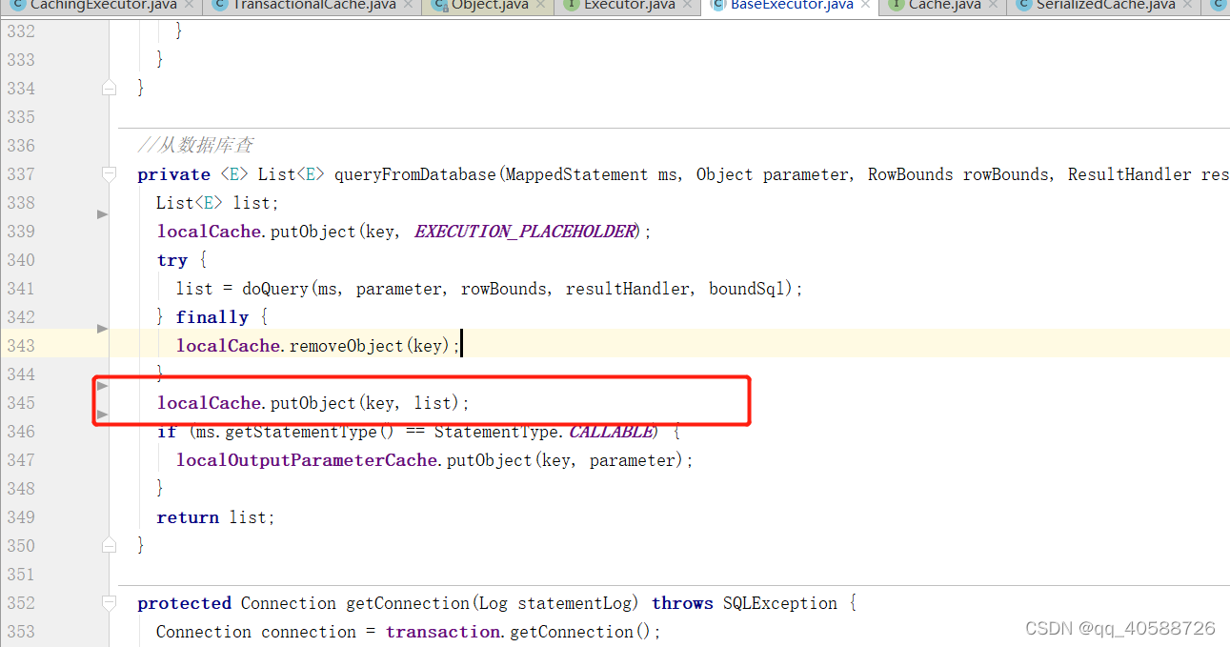Click the removeObject call on line 343
The image size is (1230, 647).
(347, 346)
